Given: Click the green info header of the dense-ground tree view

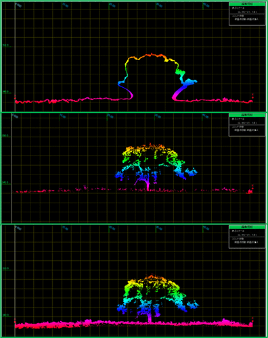Looking at the screenshot, I should [x=247, y=227].
